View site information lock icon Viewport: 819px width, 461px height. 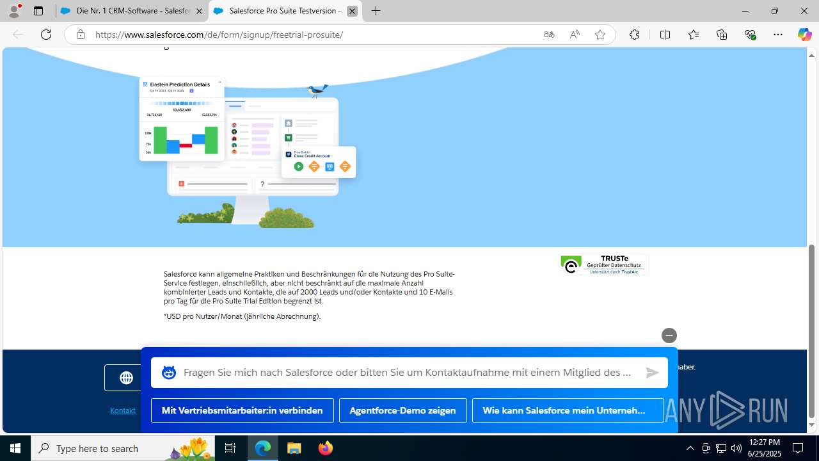pos(80,35)
